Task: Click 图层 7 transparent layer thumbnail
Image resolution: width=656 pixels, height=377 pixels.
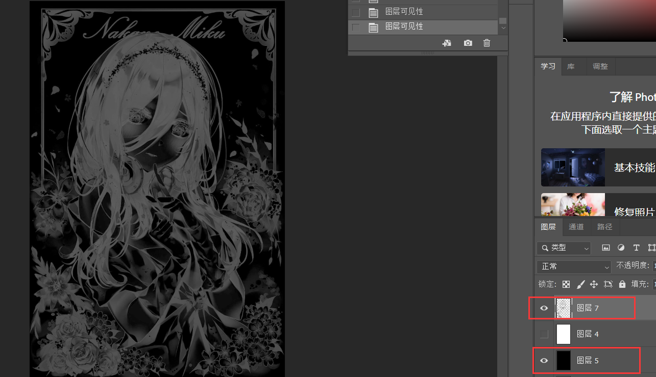Action: tap(564, 308)
